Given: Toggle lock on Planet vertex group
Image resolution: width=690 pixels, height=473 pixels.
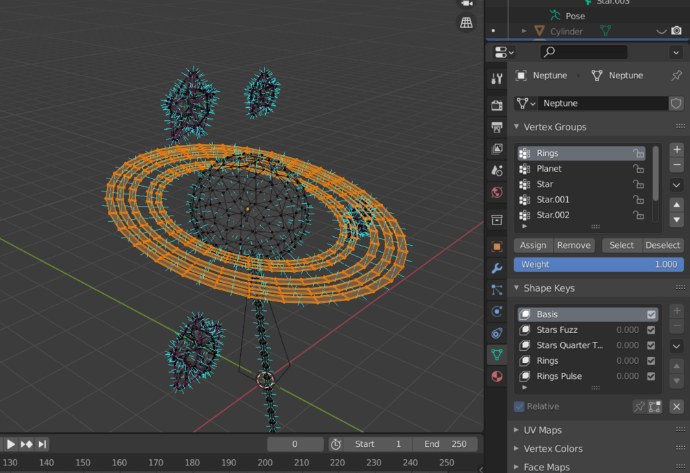Looking at the screenshot, I should coord(638,168).
